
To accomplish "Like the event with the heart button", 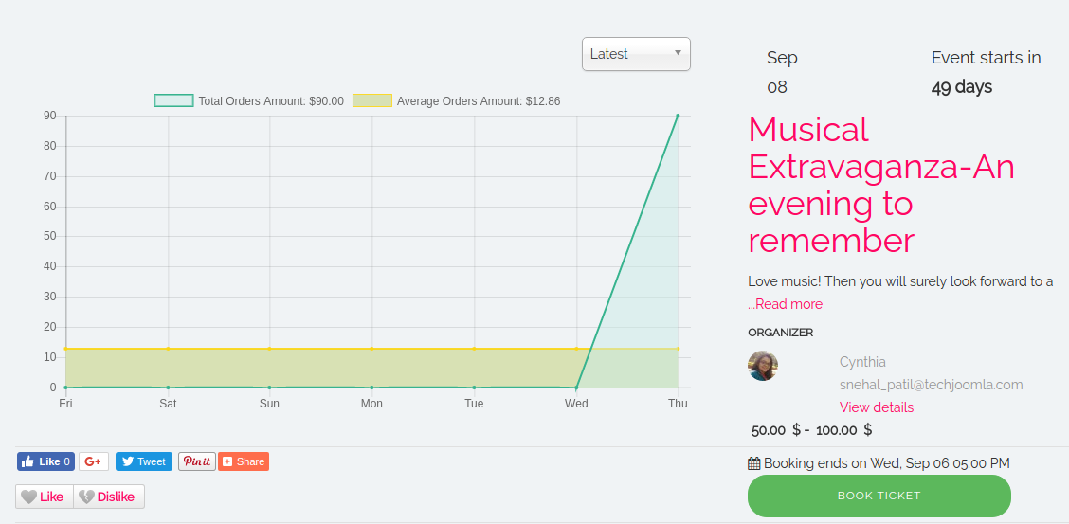I will click(x=44, y=497).
